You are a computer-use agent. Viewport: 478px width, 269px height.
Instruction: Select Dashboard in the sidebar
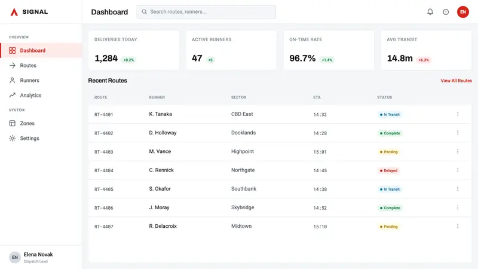pyautogui.click(x=41, y=50)
